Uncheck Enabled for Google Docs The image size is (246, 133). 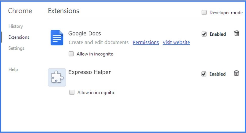pyautogui.click(x=204, y=34)
